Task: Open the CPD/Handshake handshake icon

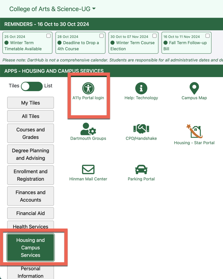Action: point(141,129)
